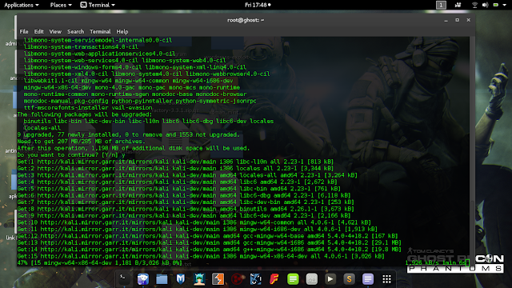This screenshot has height=288, width=512.
Task: Click the Get:10 mingw-w64-common line
Action: [x=194, y=222]
